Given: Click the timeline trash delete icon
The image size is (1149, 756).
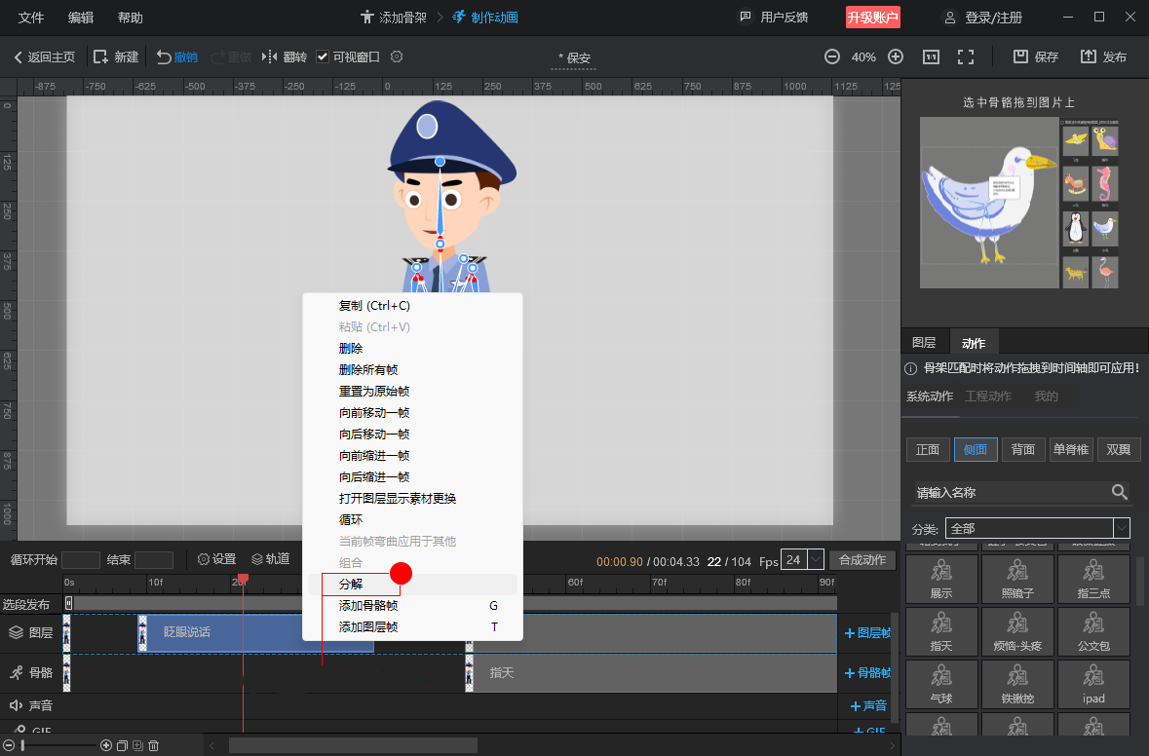Looking at the screenshot, I should 154,745.
